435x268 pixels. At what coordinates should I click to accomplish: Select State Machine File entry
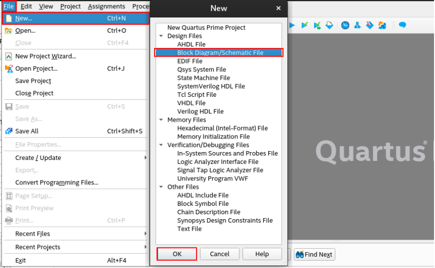(204, 78)
